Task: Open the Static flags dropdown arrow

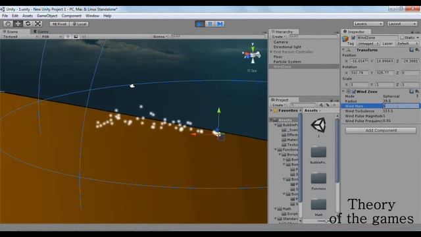Action: (x=418, y=38)
